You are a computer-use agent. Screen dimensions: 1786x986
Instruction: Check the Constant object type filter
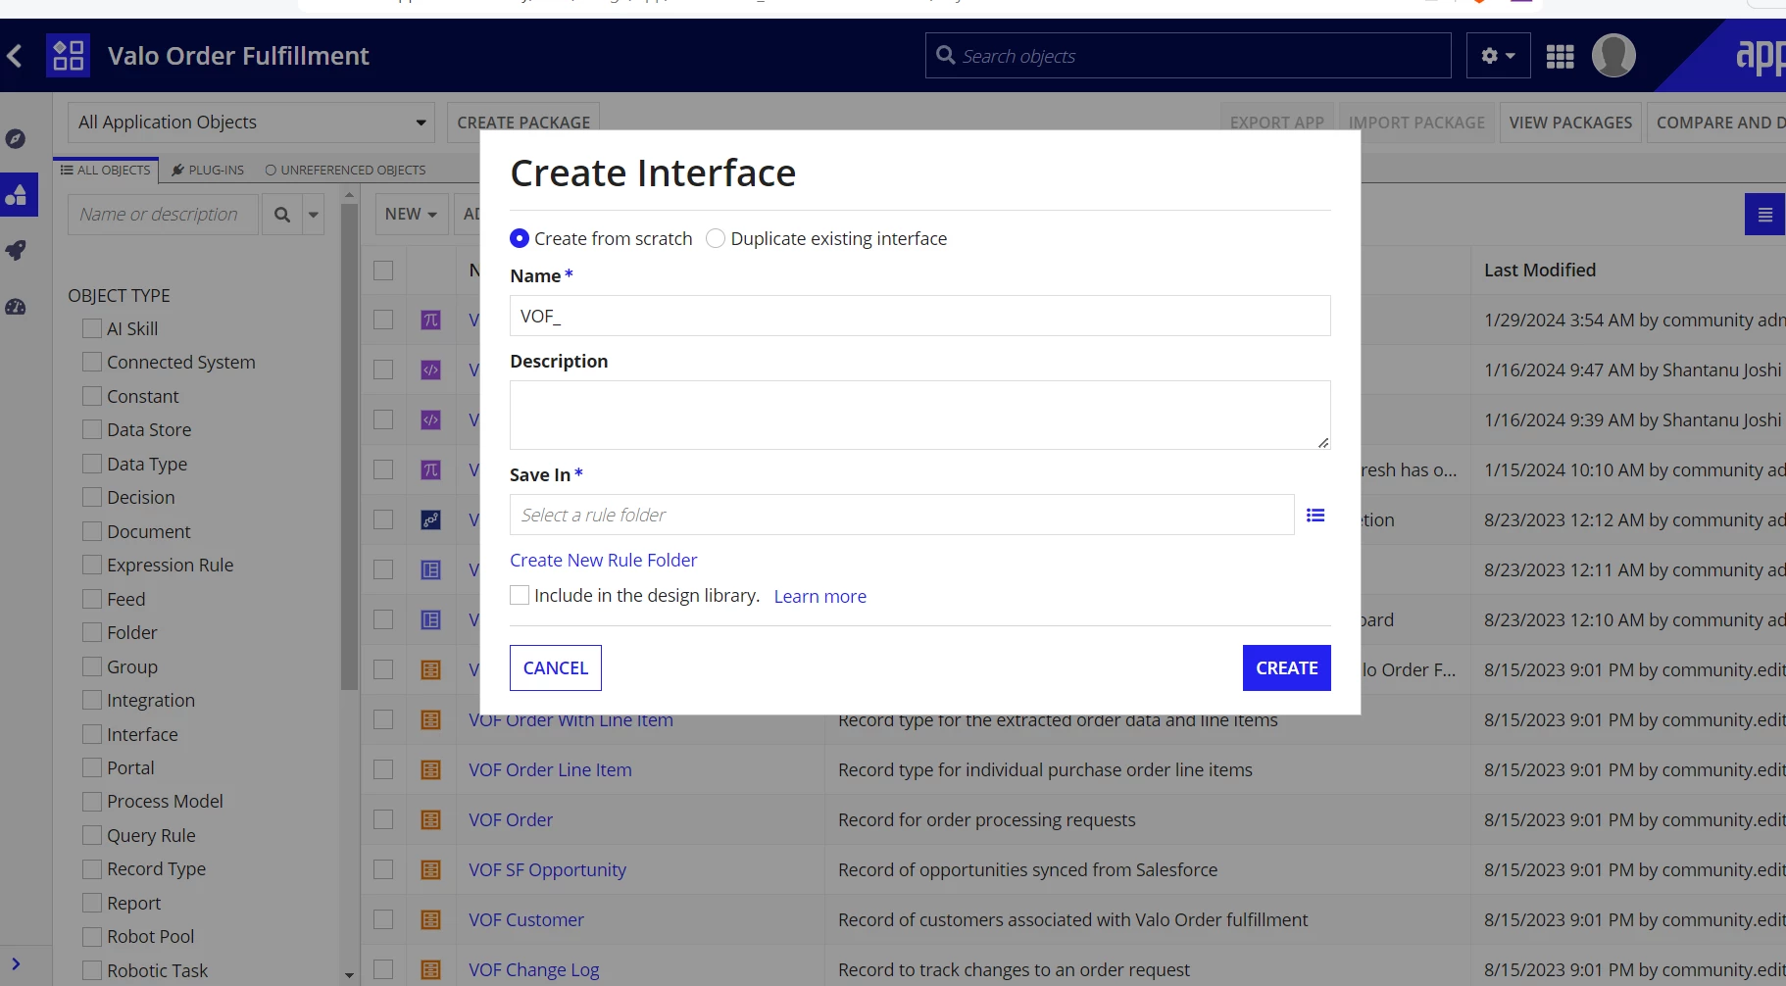tap(92, 396)
